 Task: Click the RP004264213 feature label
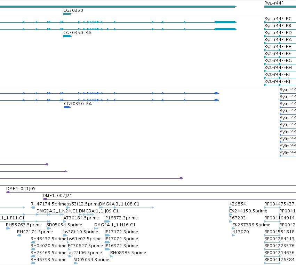click(x=280, y=239)
